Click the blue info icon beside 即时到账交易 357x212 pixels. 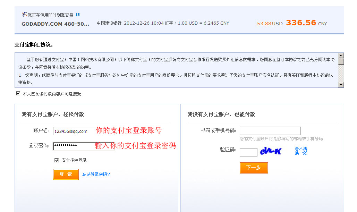coord(78,15)
